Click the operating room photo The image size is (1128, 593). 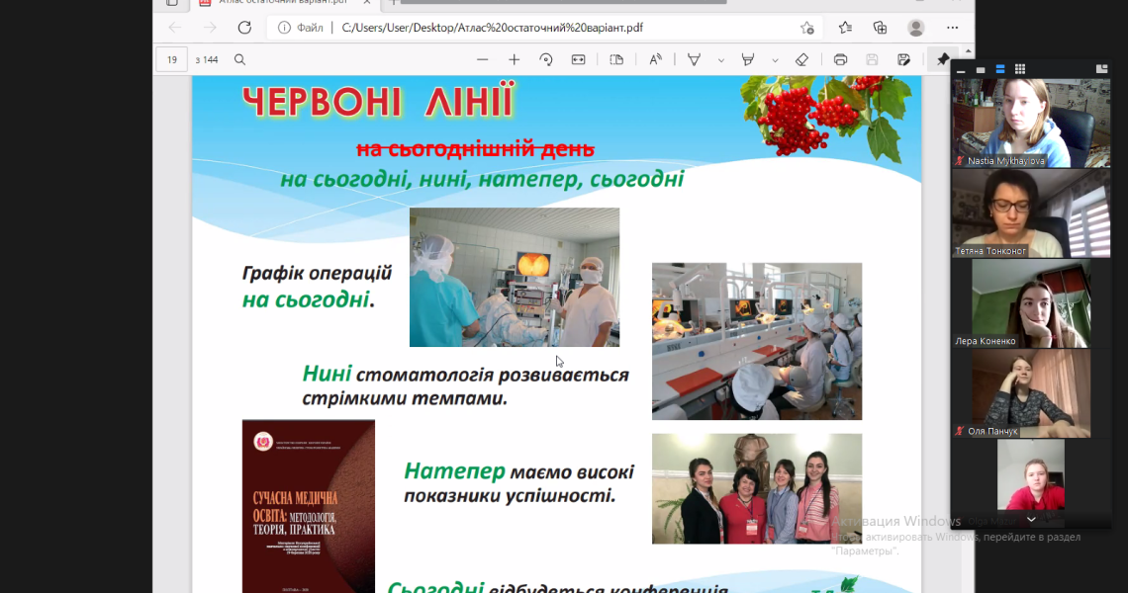(515, 278)
